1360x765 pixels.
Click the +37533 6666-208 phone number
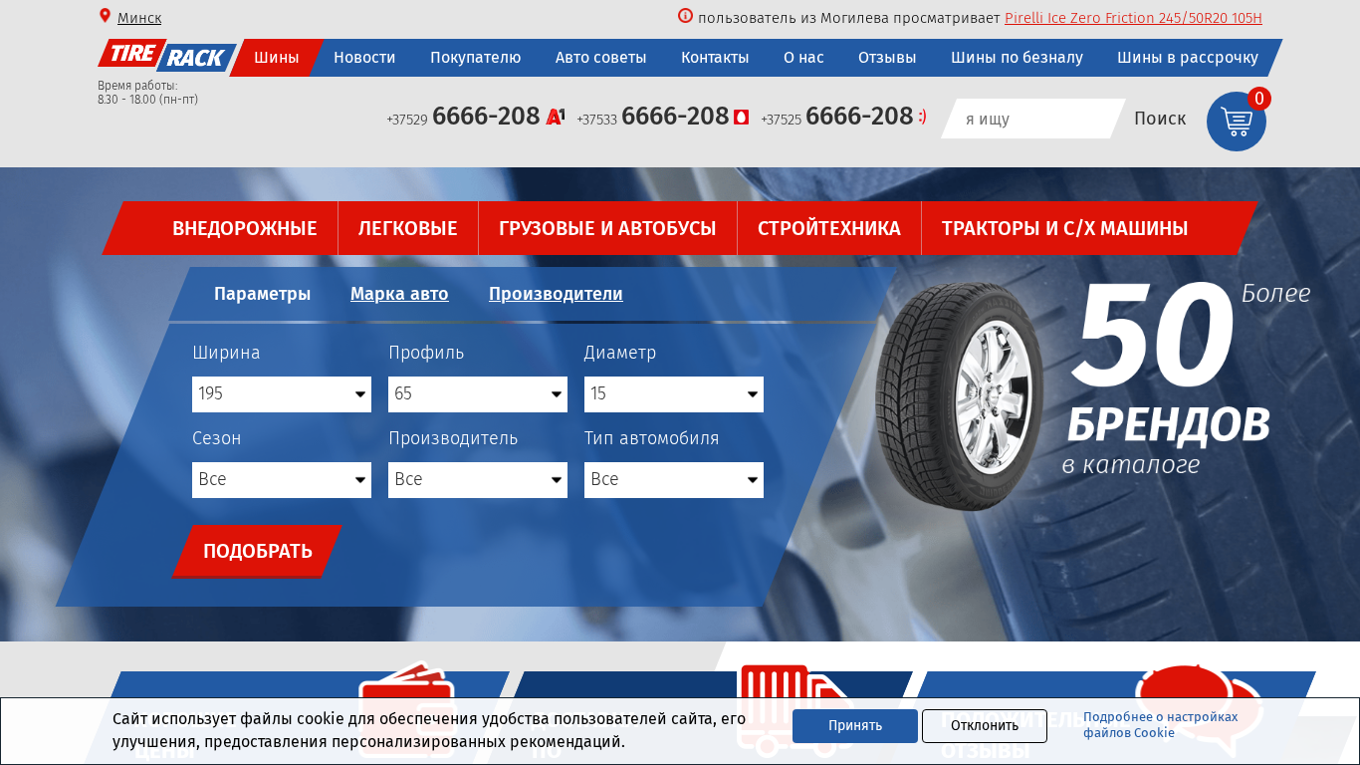pyautogui.click(x=653, y=117)
